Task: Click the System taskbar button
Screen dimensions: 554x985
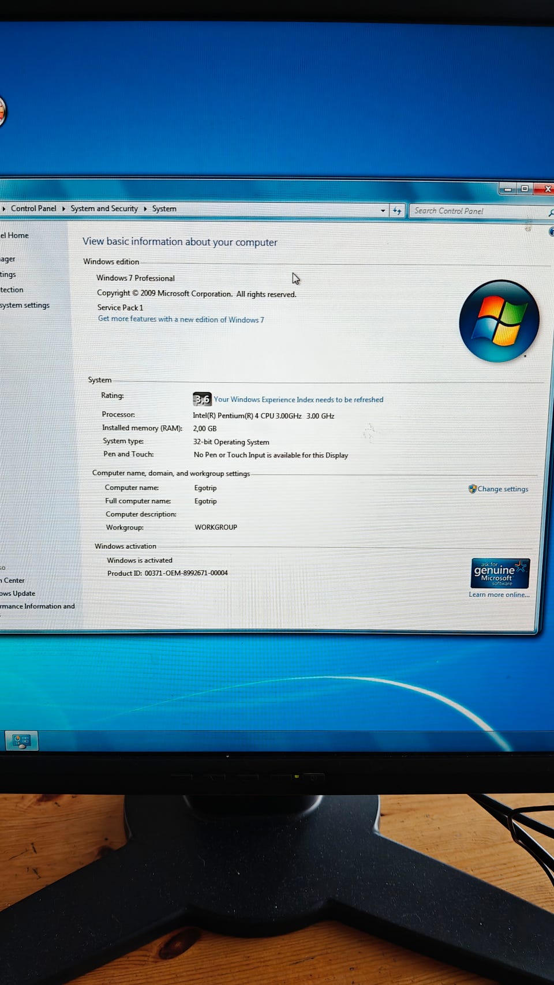Action: click(22, 741)
